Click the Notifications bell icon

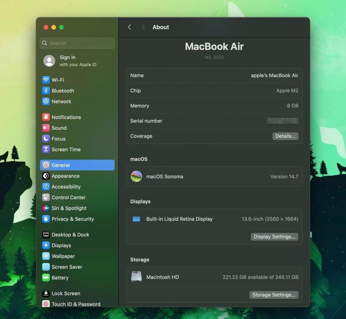click(x=46, y=117)
